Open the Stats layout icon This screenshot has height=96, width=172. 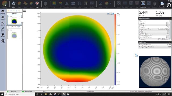point(149,4)
